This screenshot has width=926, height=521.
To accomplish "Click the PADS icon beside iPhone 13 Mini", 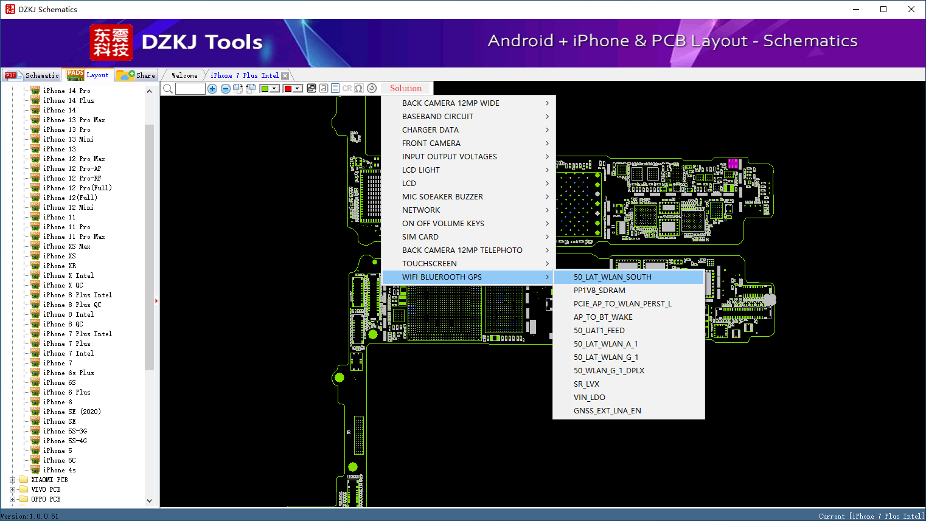I will pos(35,139).
